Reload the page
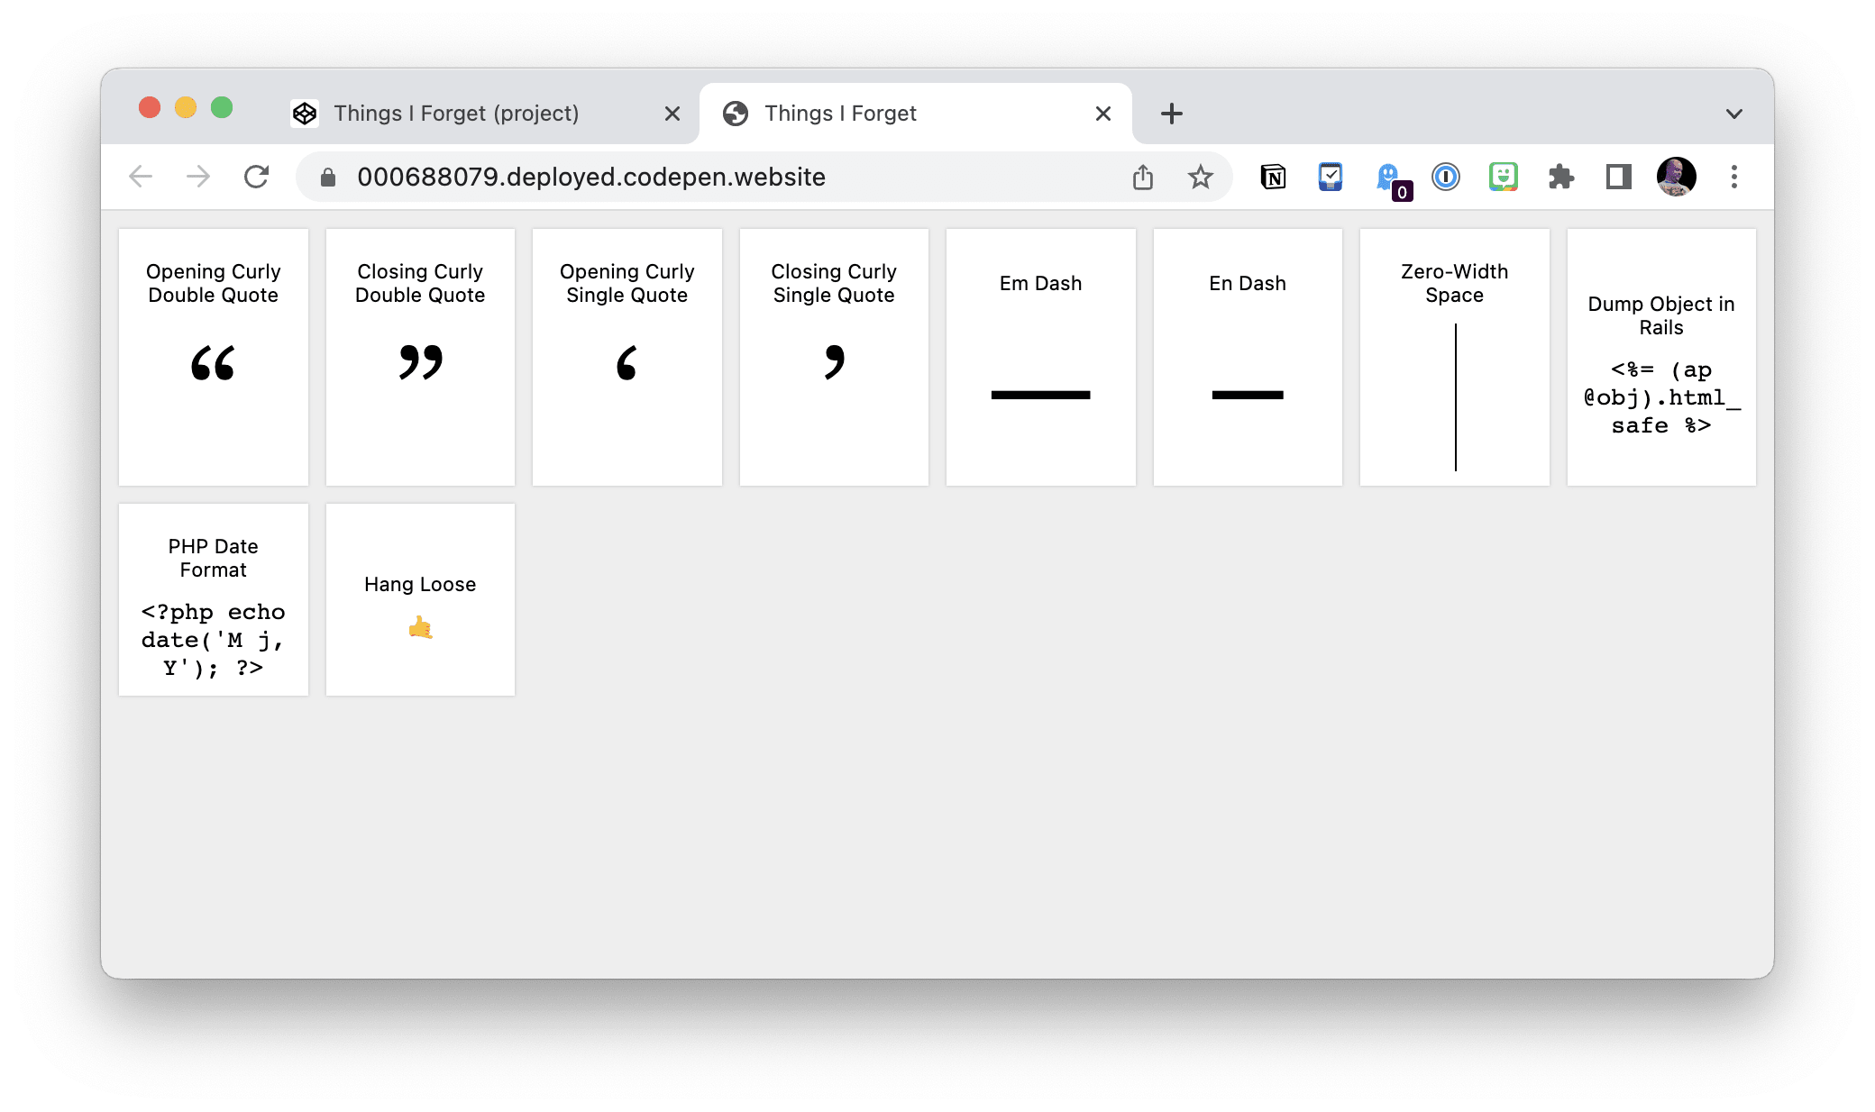This screenshot has width=1875, height=1112. [x=257, y=177]
